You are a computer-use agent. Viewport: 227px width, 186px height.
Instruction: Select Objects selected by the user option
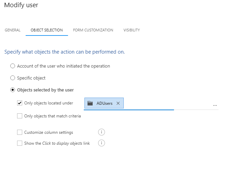[x=13, y=90]
